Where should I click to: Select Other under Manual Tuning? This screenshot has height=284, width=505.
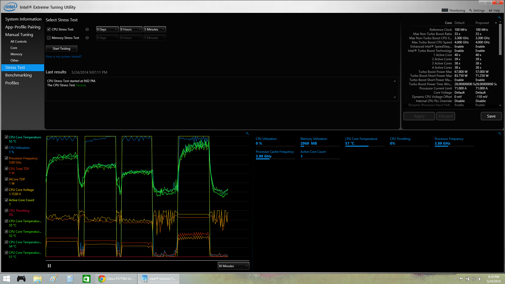[x=14, y=60]
